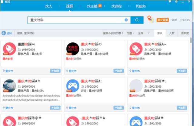Open the map location pin icon
194x126 pixels.
(x=150, y=19)
